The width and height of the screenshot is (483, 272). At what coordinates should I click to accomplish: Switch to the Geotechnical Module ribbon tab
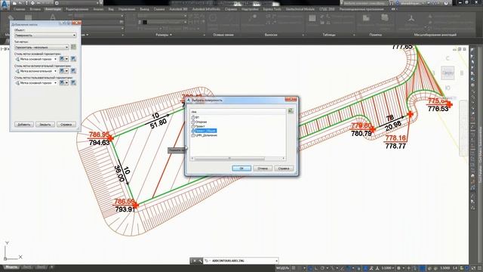[300, 9]
